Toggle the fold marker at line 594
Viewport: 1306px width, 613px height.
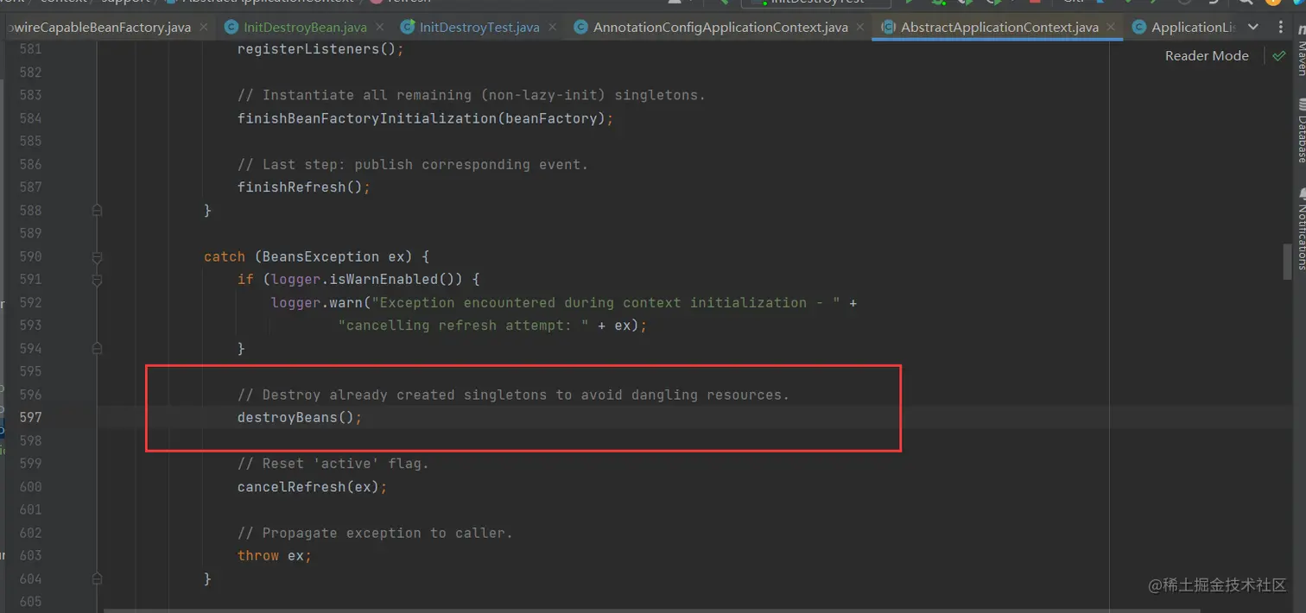97,349
